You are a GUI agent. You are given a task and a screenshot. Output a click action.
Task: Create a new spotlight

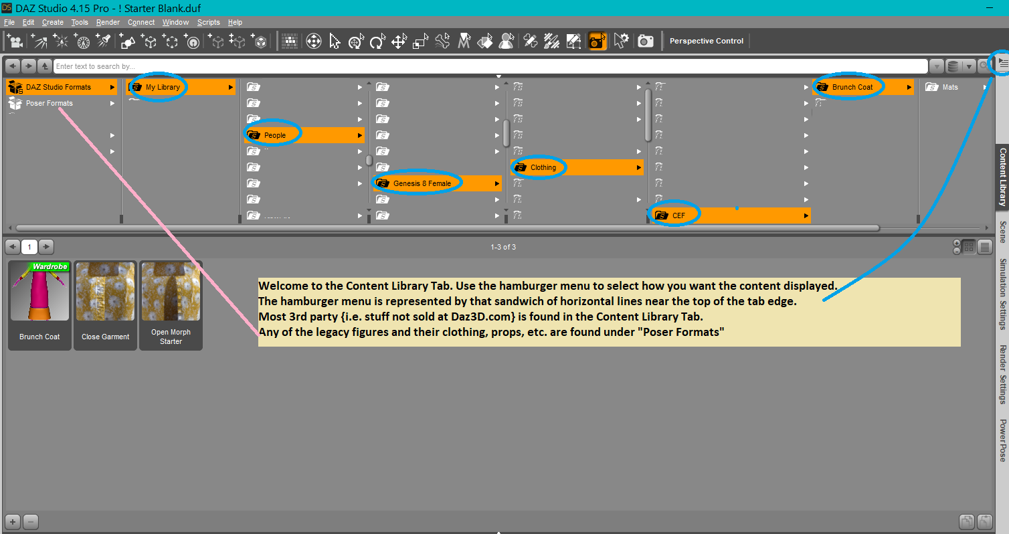[x=104, y=41]
